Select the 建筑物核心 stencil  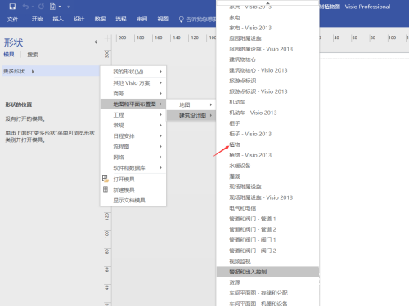[x=267, y=60]
